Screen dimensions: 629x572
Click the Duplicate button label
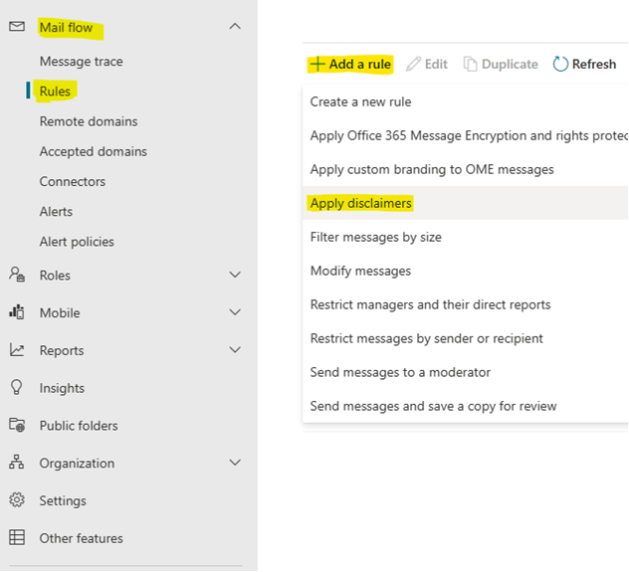[510, 64]
